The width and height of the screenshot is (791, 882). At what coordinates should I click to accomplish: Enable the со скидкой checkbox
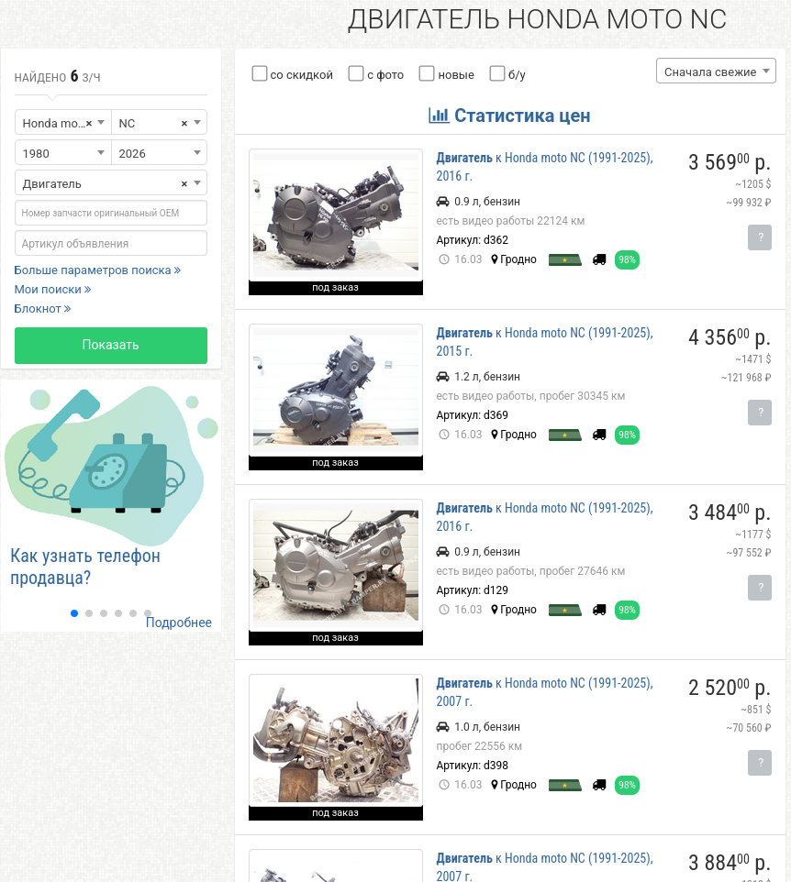[260, 73]
